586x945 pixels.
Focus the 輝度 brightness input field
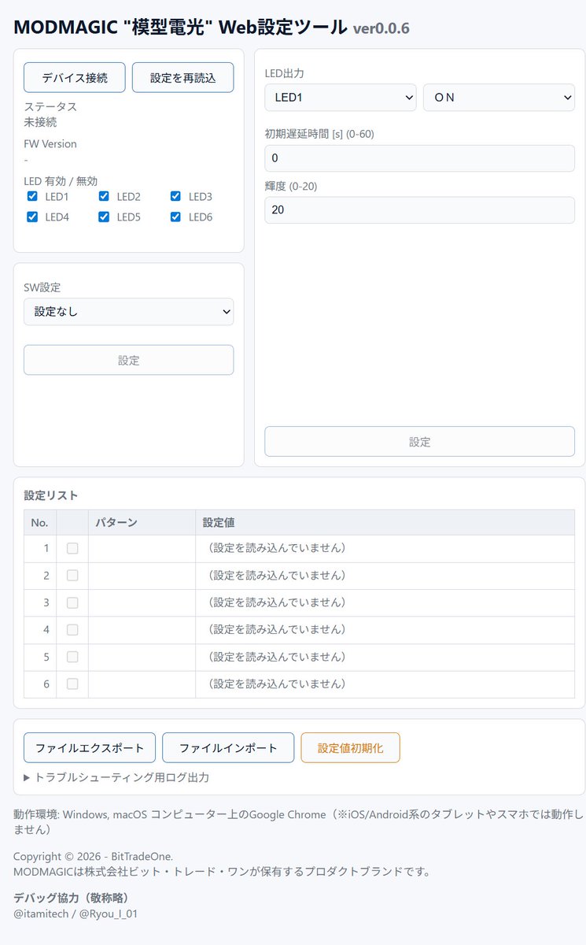pos(420,210)
